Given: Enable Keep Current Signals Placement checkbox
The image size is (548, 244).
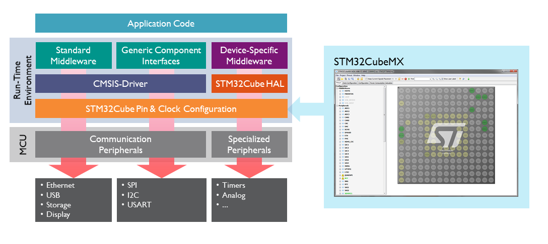Looking at the screenshot, I should (x=366, y=79).
